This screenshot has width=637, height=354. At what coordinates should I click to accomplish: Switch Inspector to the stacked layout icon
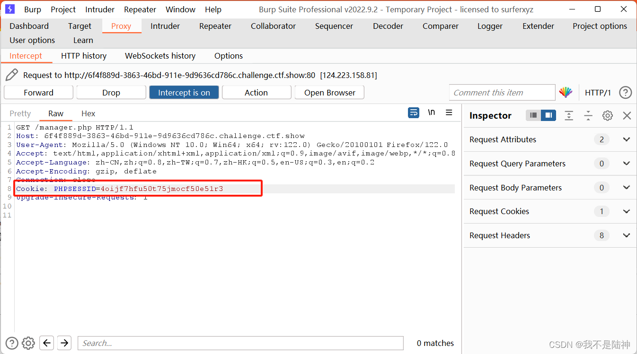[534, 115]
